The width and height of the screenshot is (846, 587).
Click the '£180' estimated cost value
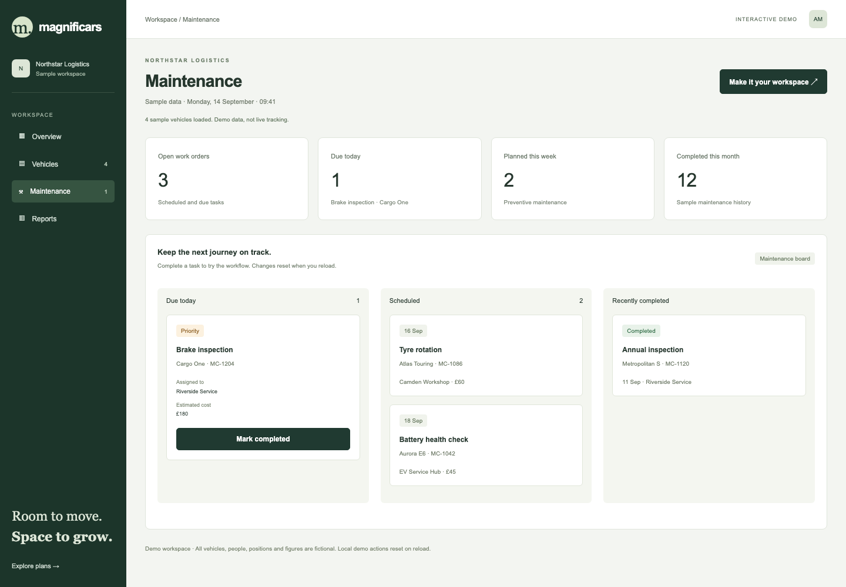(x=182, y=414)
